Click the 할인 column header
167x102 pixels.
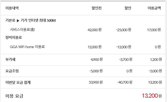pyautogui.click(x=128, y=8)
